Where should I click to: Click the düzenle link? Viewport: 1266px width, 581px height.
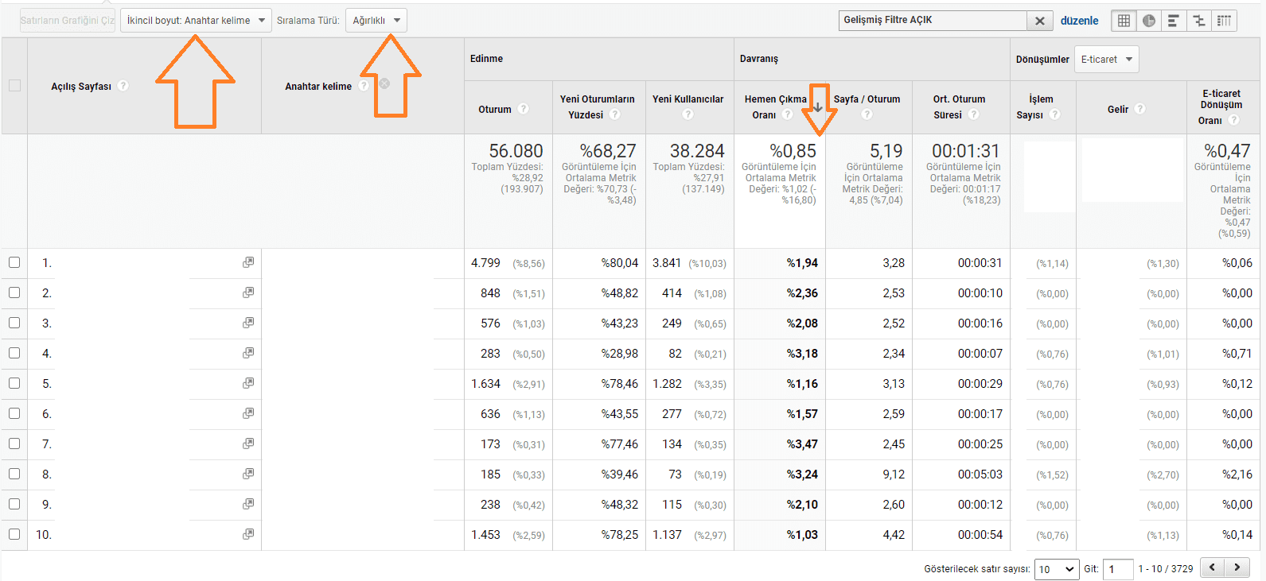[1079, 21]
